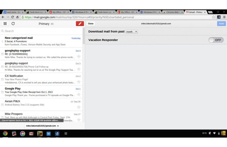Viewport: 227px width, 147px height.
Task: Click the browser forward arrow
Action: click(8, 17)
